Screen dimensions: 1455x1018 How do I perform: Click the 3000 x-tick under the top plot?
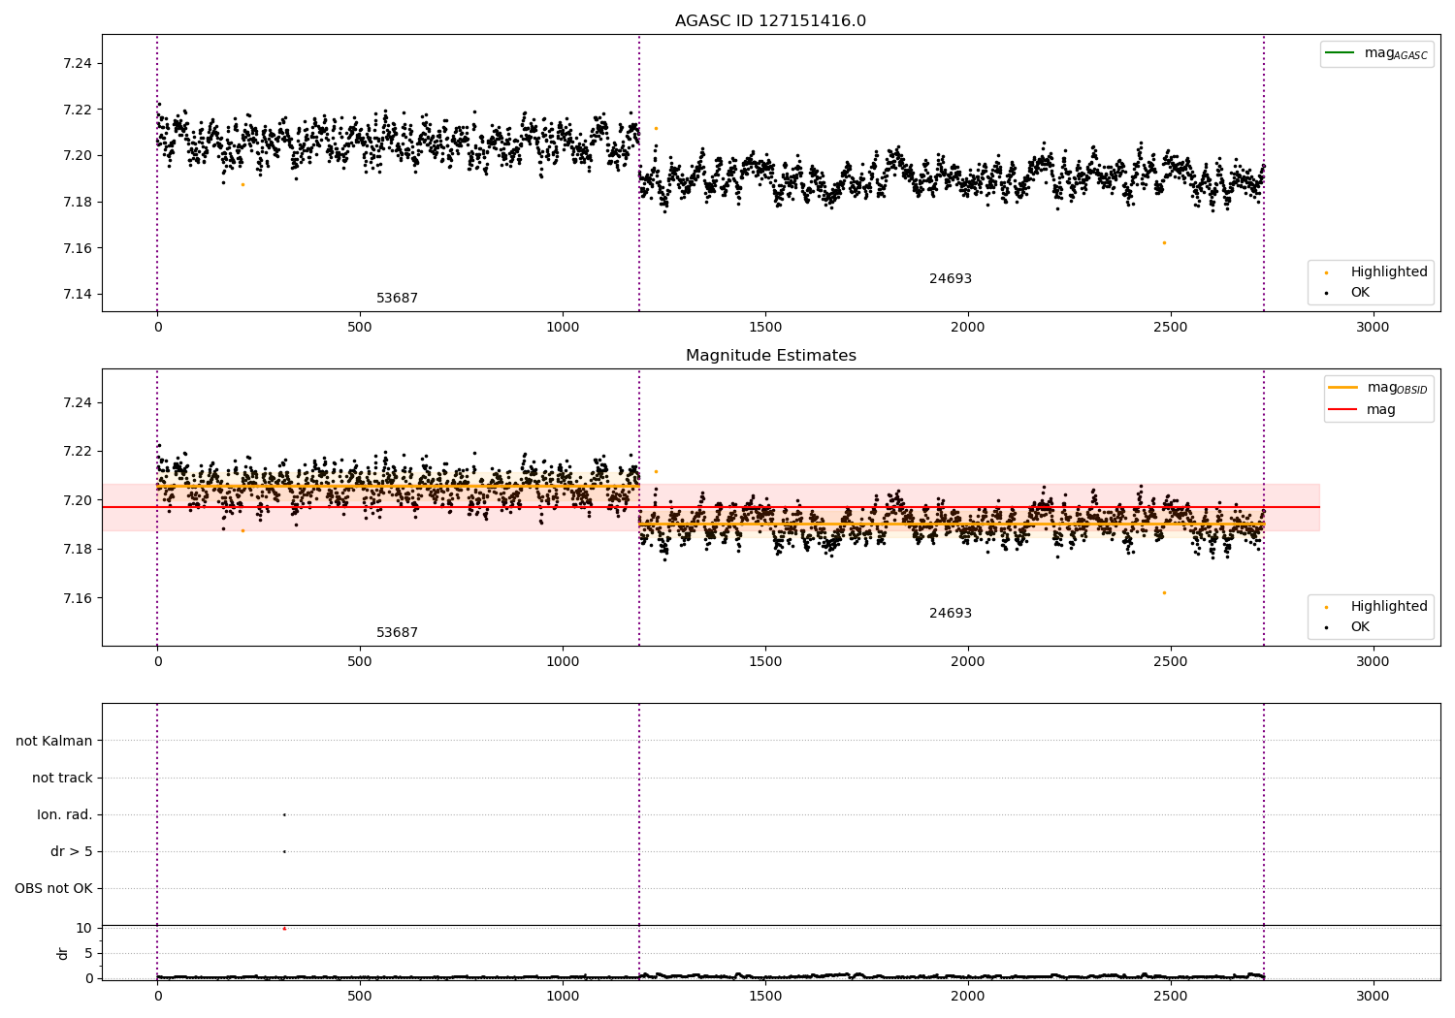[1373, 328]
